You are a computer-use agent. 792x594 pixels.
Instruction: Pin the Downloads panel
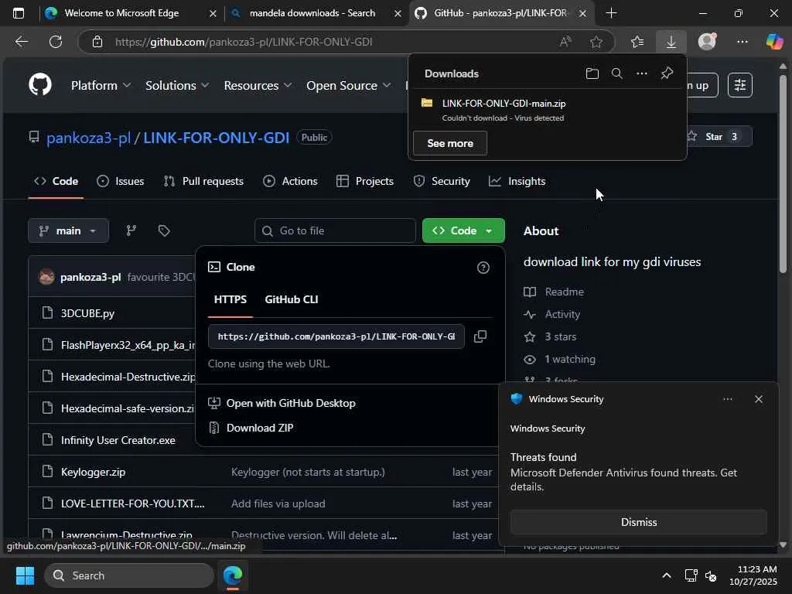coord(667,73)
